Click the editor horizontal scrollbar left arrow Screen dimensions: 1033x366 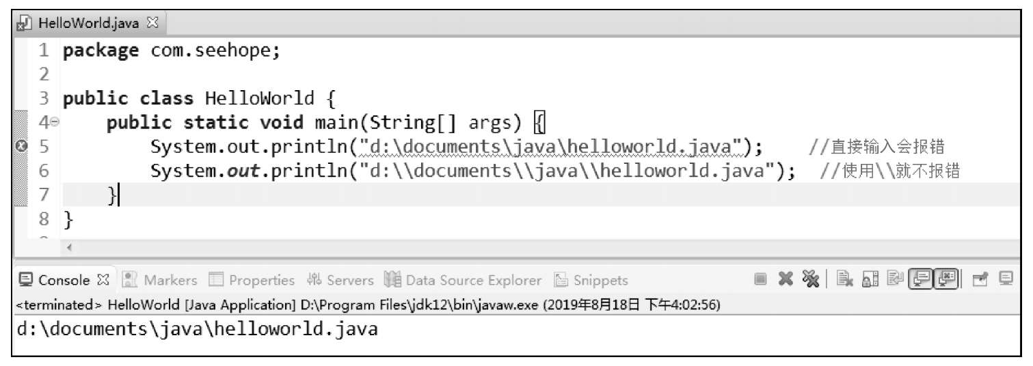(69, 248)
